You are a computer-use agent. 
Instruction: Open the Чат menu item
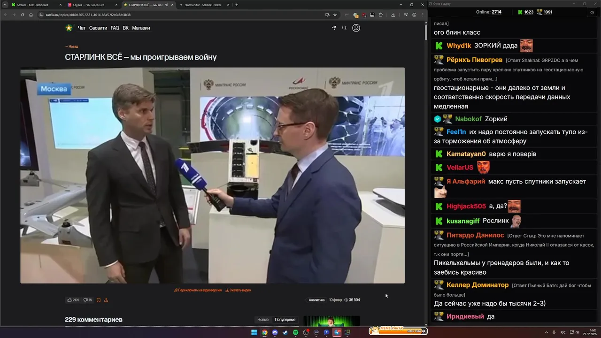point(82,28)
